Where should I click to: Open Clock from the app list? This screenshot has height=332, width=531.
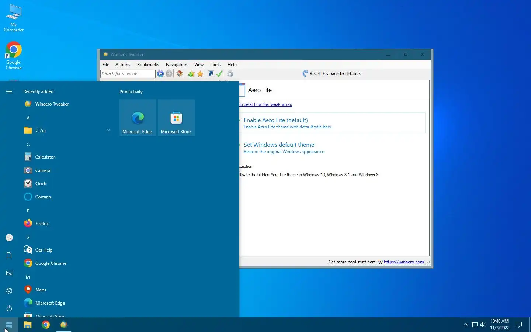(66, 184)
